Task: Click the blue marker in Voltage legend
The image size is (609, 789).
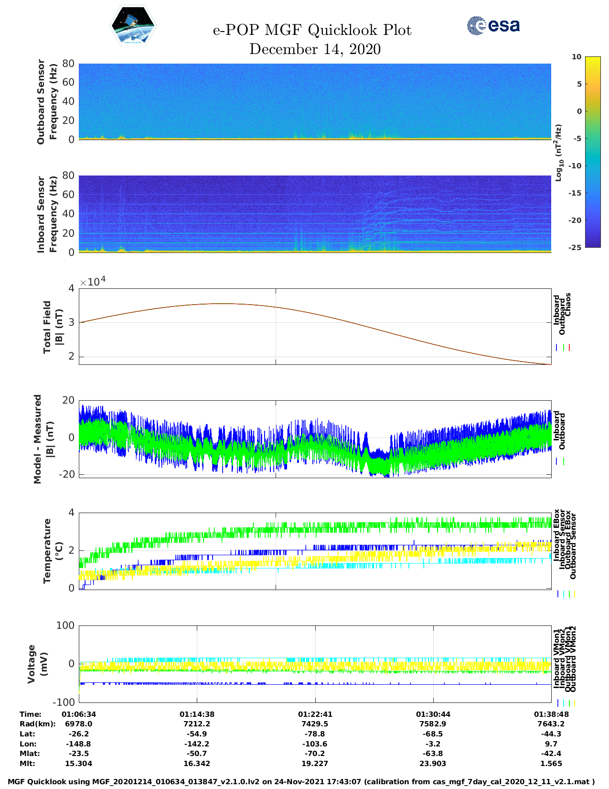Action: point(557,703)
